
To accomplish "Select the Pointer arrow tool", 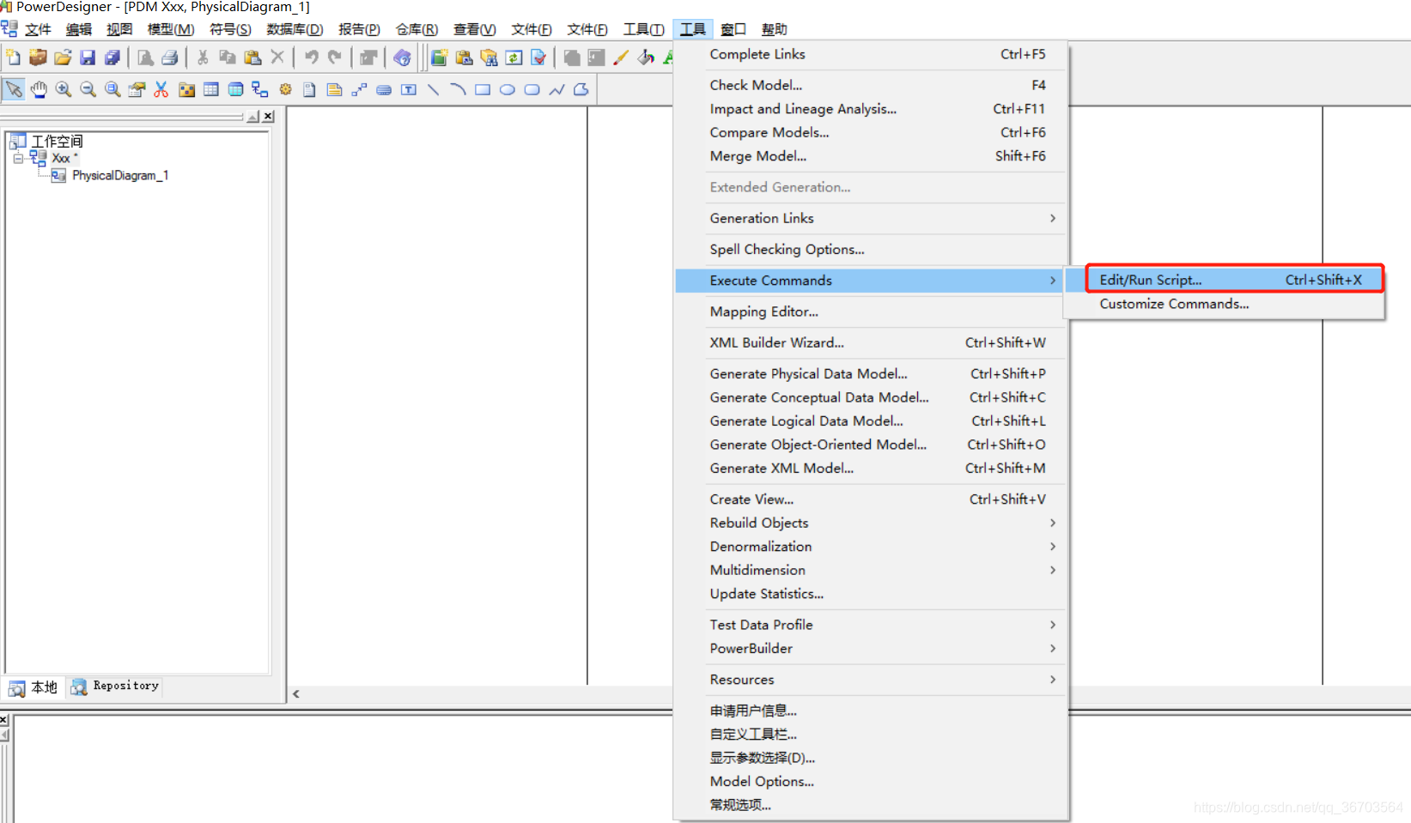I will tap(14, 89).
